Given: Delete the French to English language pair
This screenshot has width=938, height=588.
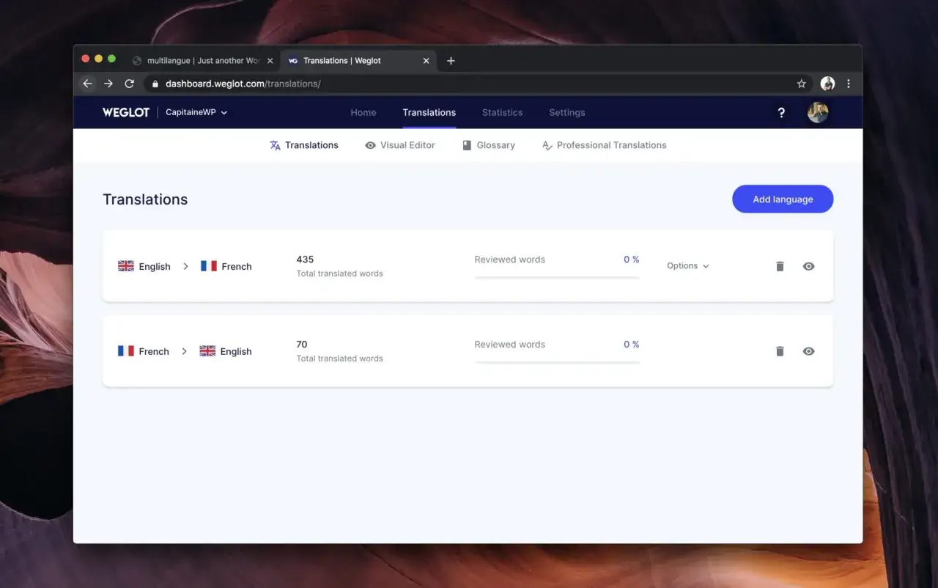Looking at the screenshot, I should click(780, 351).
